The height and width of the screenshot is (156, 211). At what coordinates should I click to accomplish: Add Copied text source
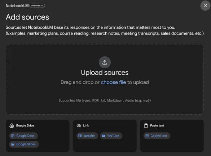[x=157, y=136]
